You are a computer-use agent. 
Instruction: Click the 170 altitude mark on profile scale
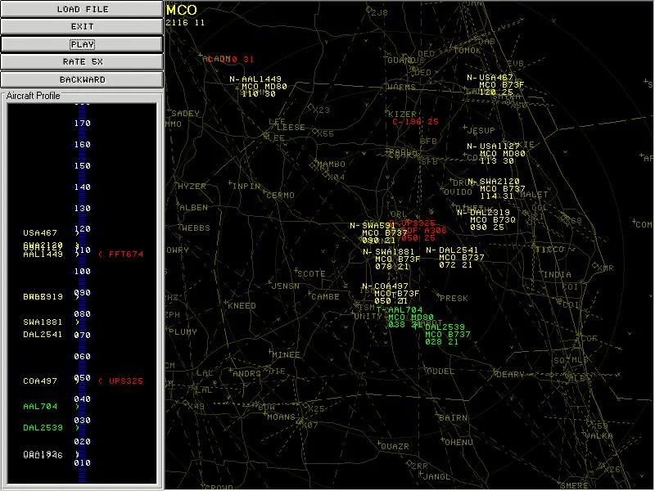tap(83, 124)
